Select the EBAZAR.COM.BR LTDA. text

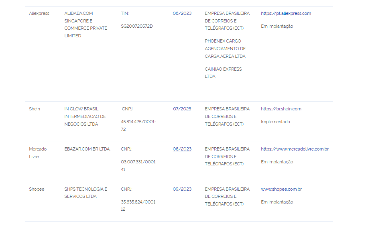(x=87, y=149)
